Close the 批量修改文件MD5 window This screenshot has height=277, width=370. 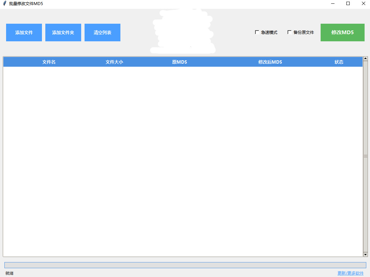[x=364, y=3]
